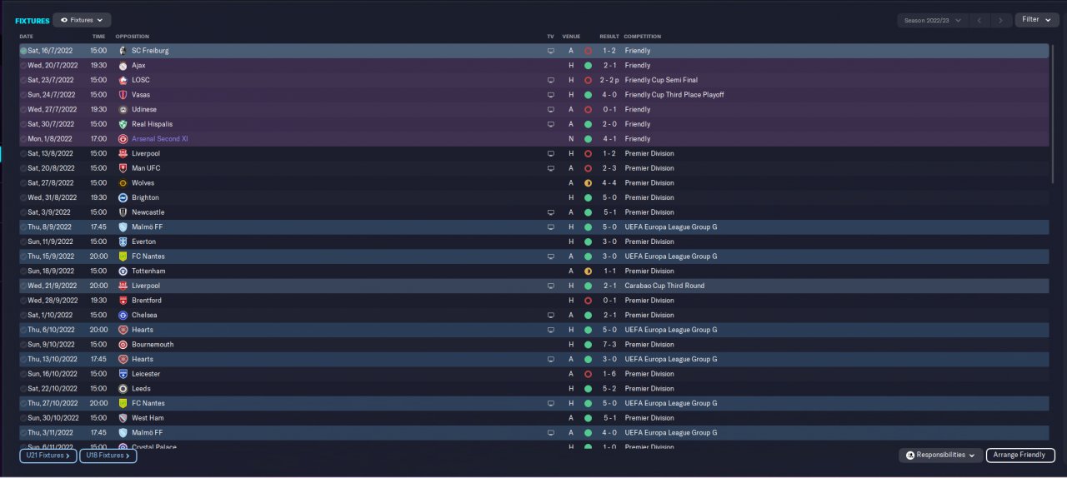This screenshot has height=478, width=1067.
Task: Open the Filter dropdown
Action: pos(1036,19)
